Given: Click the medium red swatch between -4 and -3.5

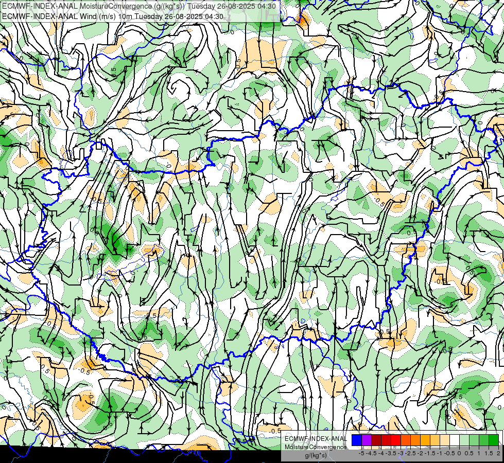Looking at the screenshot, I should [x=386, y=440].
